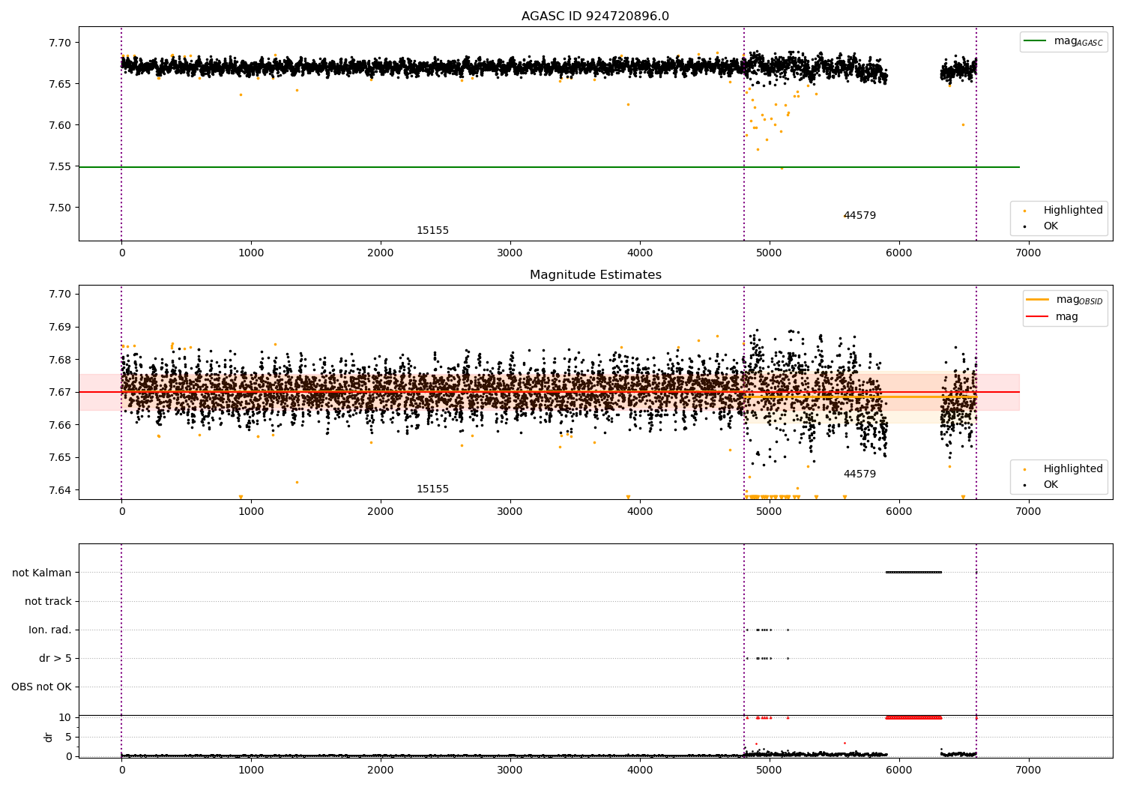Click the 7.69 y-tick label in the Magnitude Estimates plot
Screen dimensions: 1124x787
pos(60,327)
